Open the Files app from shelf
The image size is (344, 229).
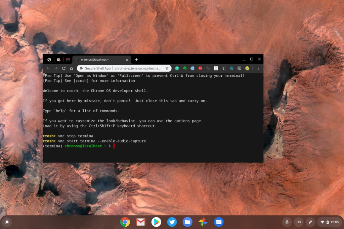point(187,222)
